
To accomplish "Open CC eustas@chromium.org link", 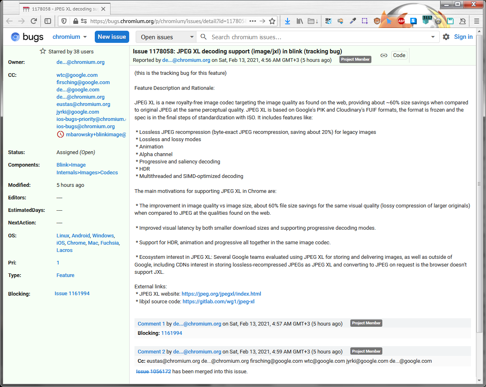I will pos(83,104).
